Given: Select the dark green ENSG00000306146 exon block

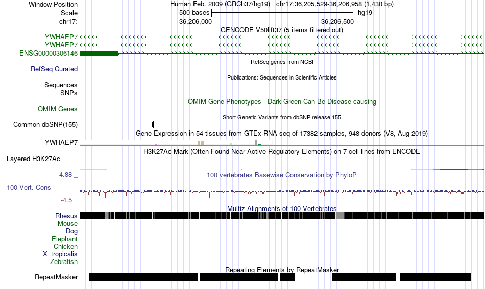Looking at the screenshot, I should pos(99,53).
